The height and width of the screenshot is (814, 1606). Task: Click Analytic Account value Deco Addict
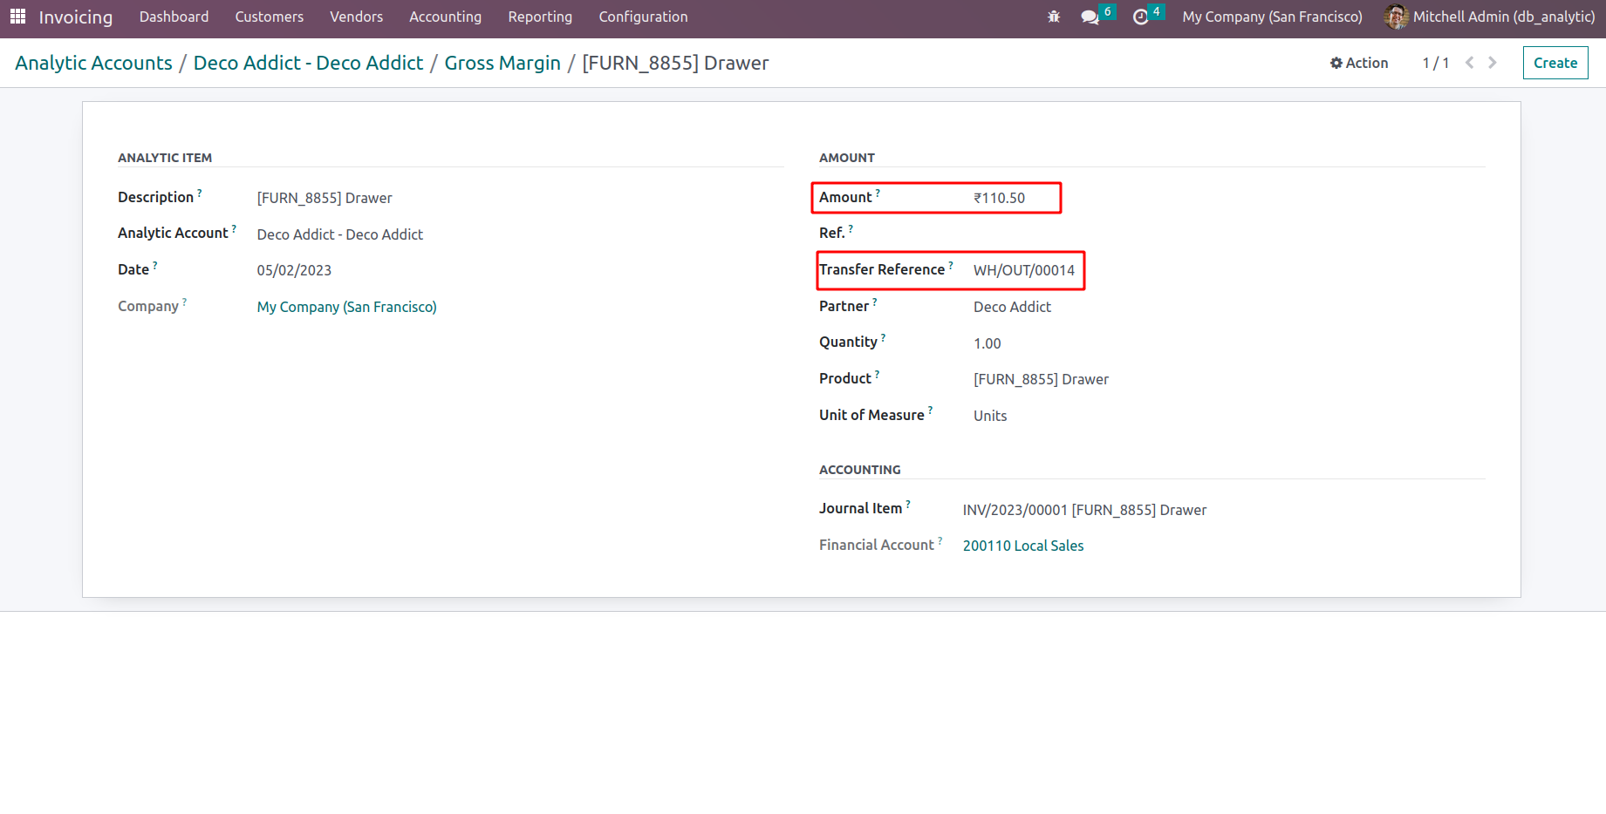point(340,234)
